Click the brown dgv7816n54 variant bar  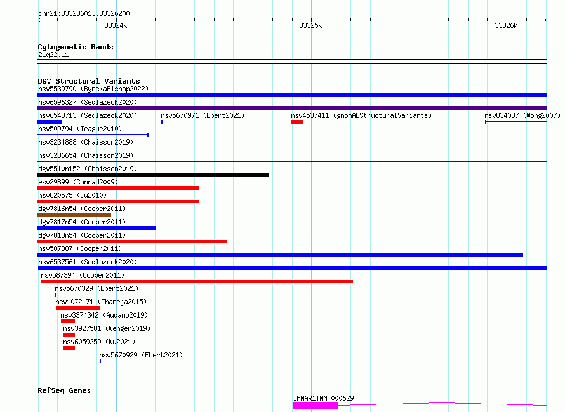(74, 215)
